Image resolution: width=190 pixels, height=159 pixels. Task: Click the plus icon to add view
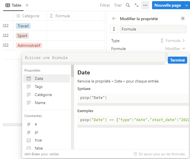27,5
